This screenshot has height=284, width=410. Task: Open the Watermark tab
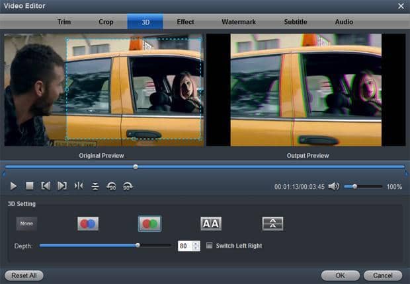[239, 22]
